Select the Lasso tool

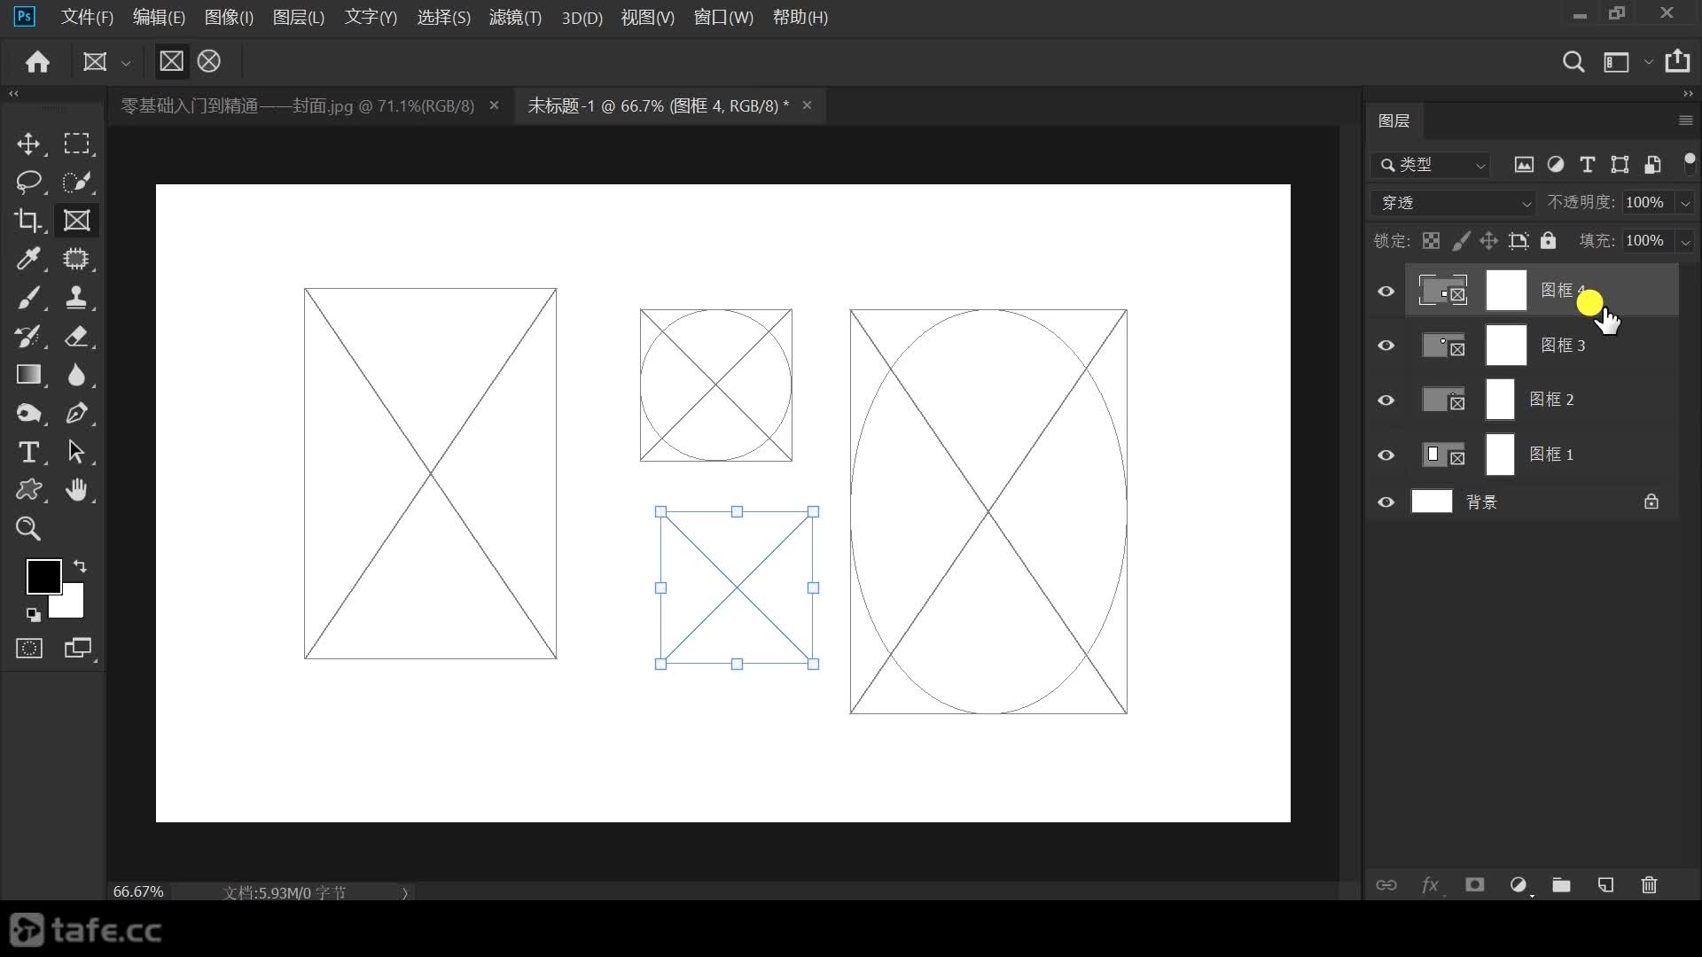[28, 182]
